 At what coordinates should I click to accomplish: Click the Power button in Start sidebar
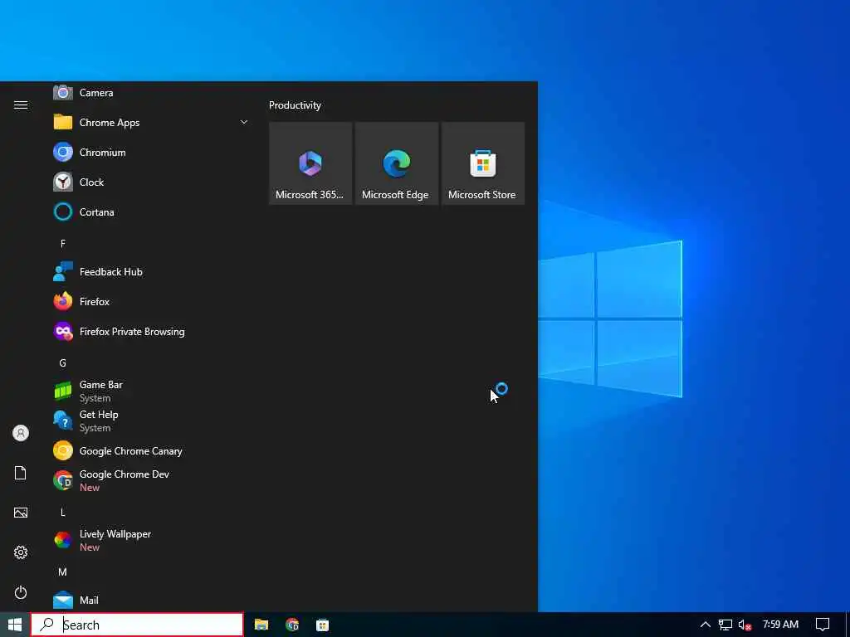point(21,592)
